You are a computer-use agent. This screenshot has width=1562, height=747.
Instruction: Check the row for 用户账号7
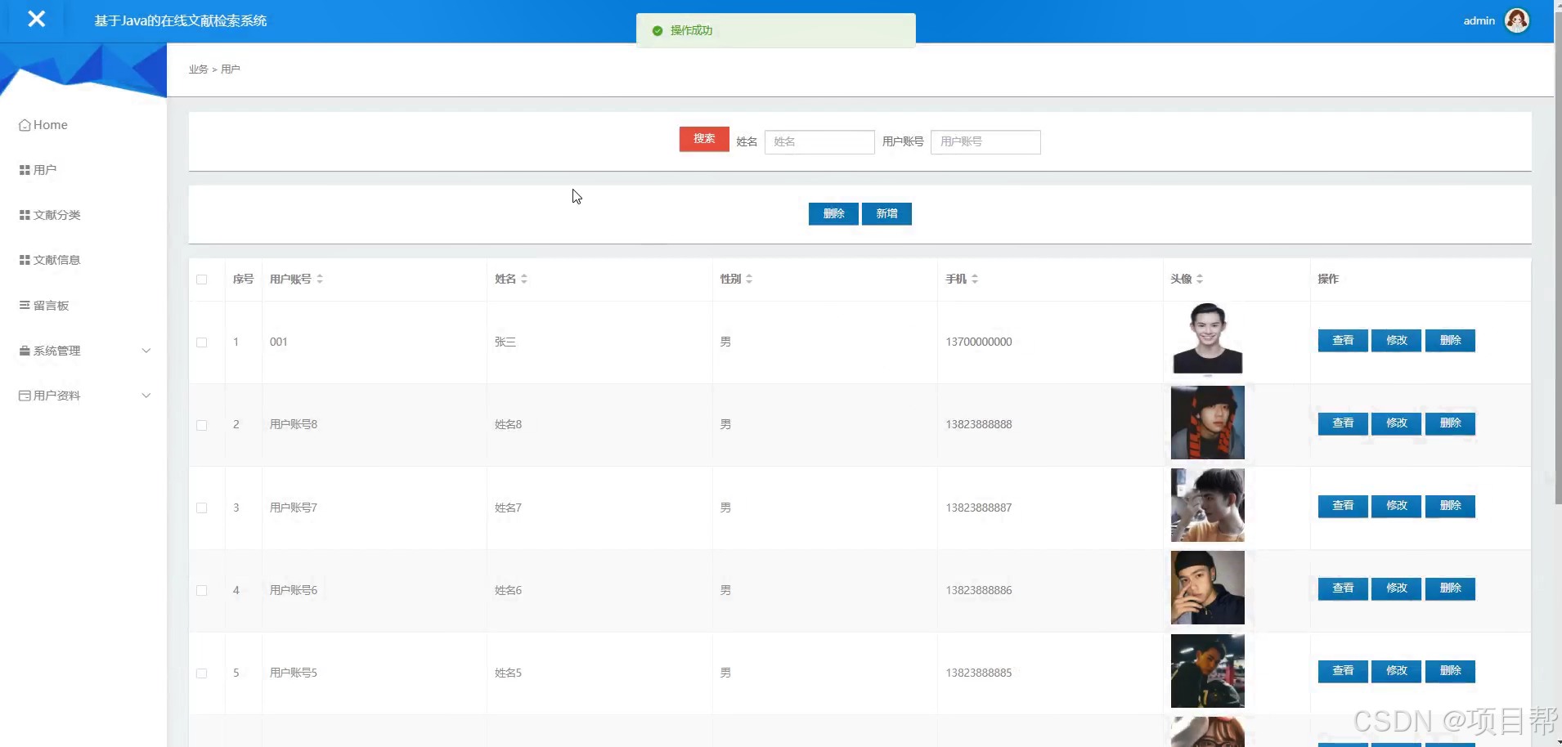(202, 508)
